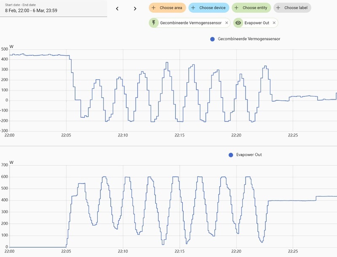The width and height of the screenshot is (337, 257).
Task: Click 22:10 label on top chart axis
Action: (x=123, y=135)
